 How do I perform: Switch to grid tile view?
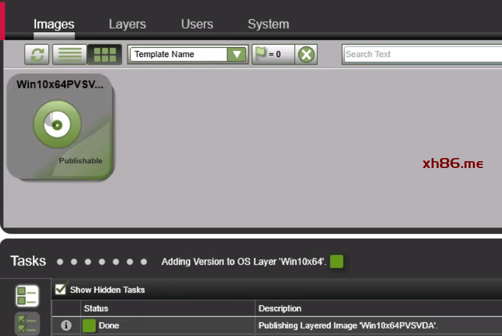click(104, 55)
